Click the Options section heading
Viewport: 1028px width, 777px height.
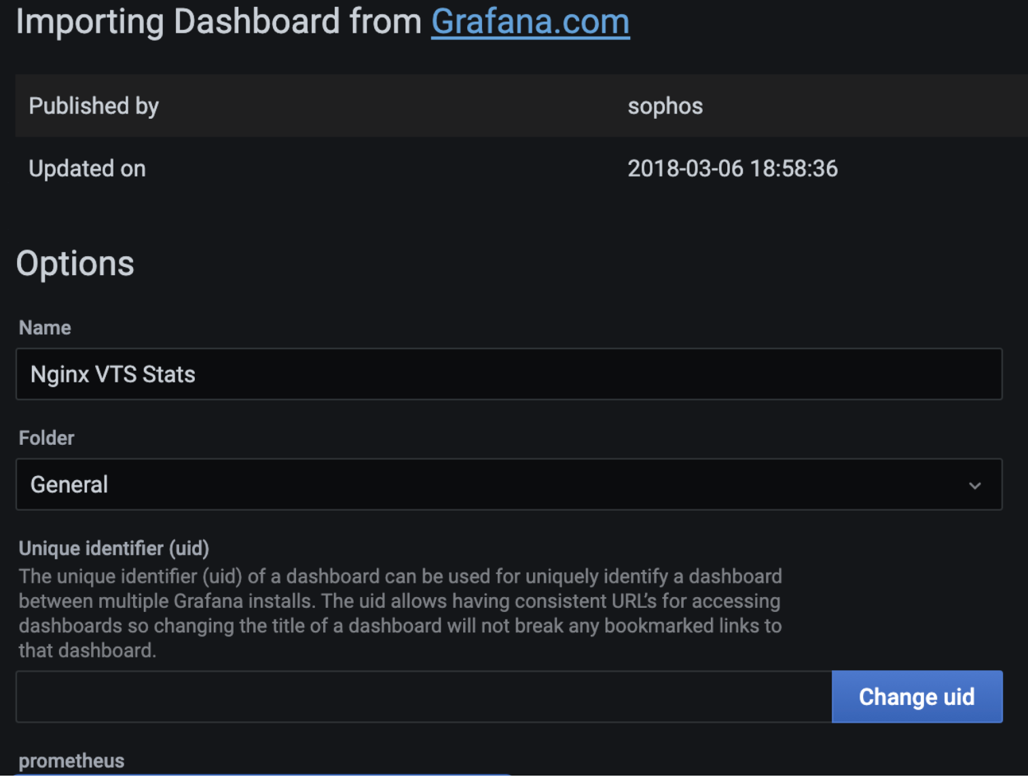tap(75, 264)
